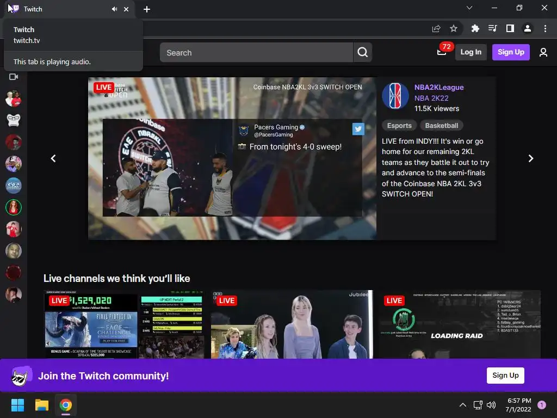Image resolution: width=557 pixels, height=418 pixels.
Task: Go to next featured stream carousel arrow
Action: click(x=531, y=158)
